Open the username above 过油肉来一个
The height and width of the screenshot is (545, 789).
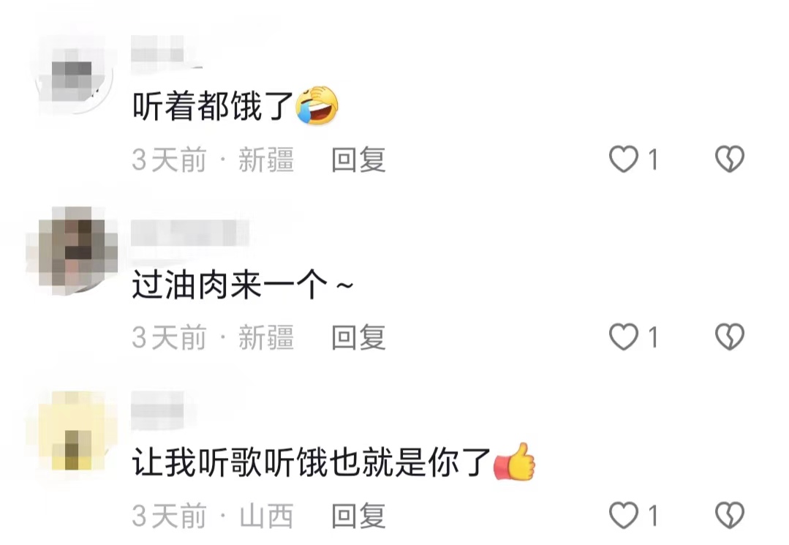190,232
